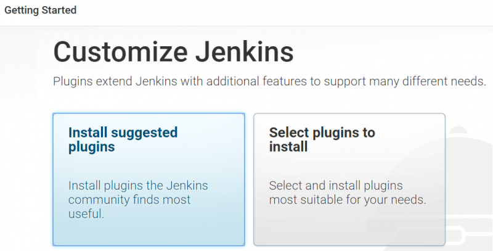Image resolution: width=493 pixels, height=251 pixels.
Task: Click the "Select plugins to install" bold title
Action: [x=322, y=140]
